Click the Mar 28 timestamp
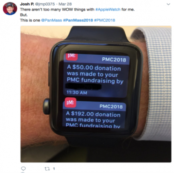The image size is (174, 173). point(65,4)
